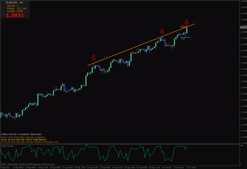Select the EUR French Trade Balance headline

pyautogui.click(x=24, y=139)
